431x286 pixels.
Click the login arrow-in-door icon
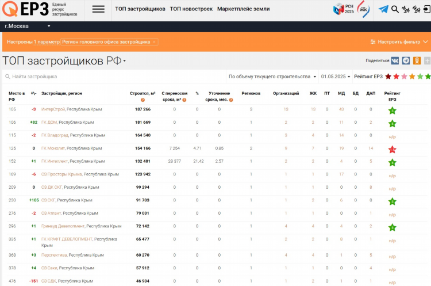427,9
